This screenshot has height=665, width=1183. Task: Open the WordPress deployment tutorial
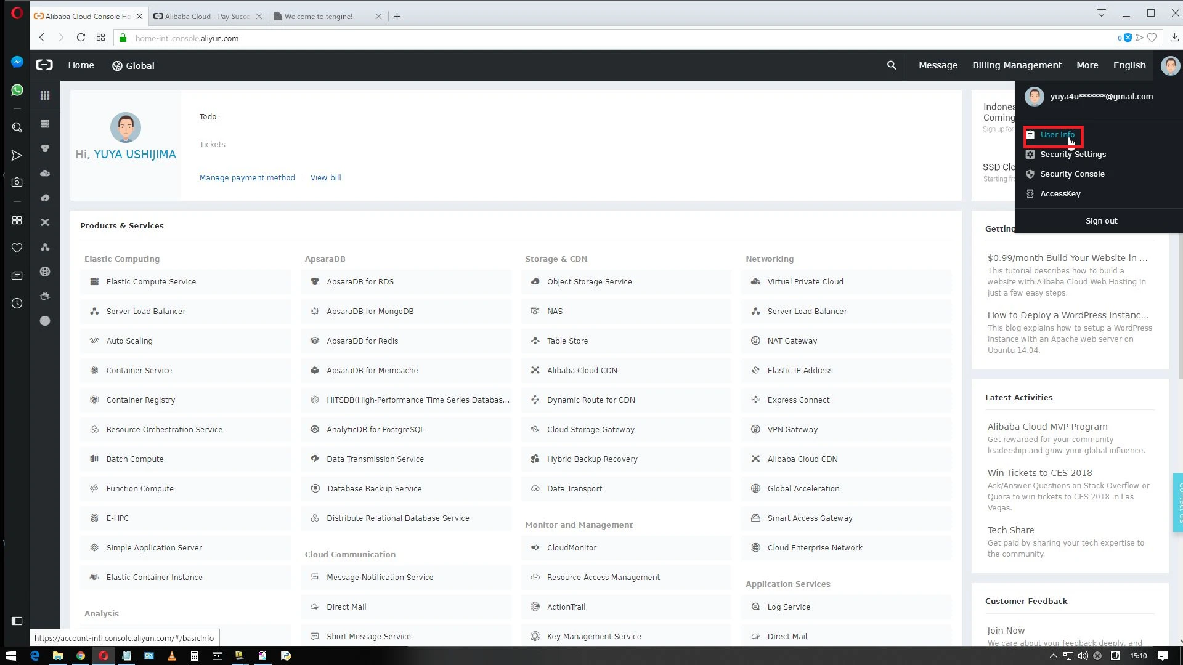tap(1068, 315)
